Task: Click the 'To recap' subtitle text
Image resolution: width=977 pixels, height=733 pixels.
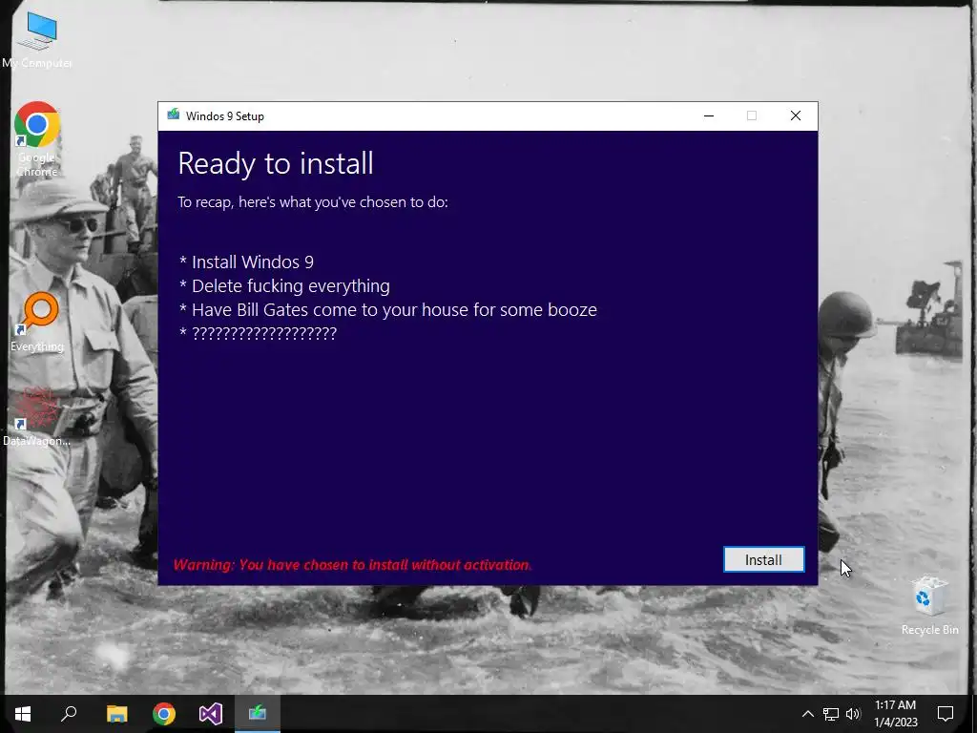Action: click(x=313, y=202)
